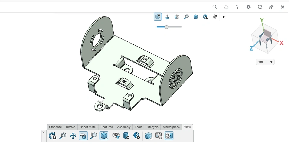Click the refresh arrows icon in top bar
Image resolution: width=289 pixels, height=144 pixels.
tap(260, 7)
